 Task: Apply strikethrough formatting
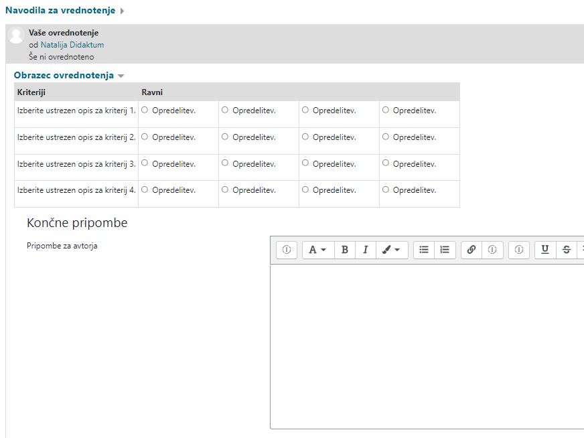[567, 250]
